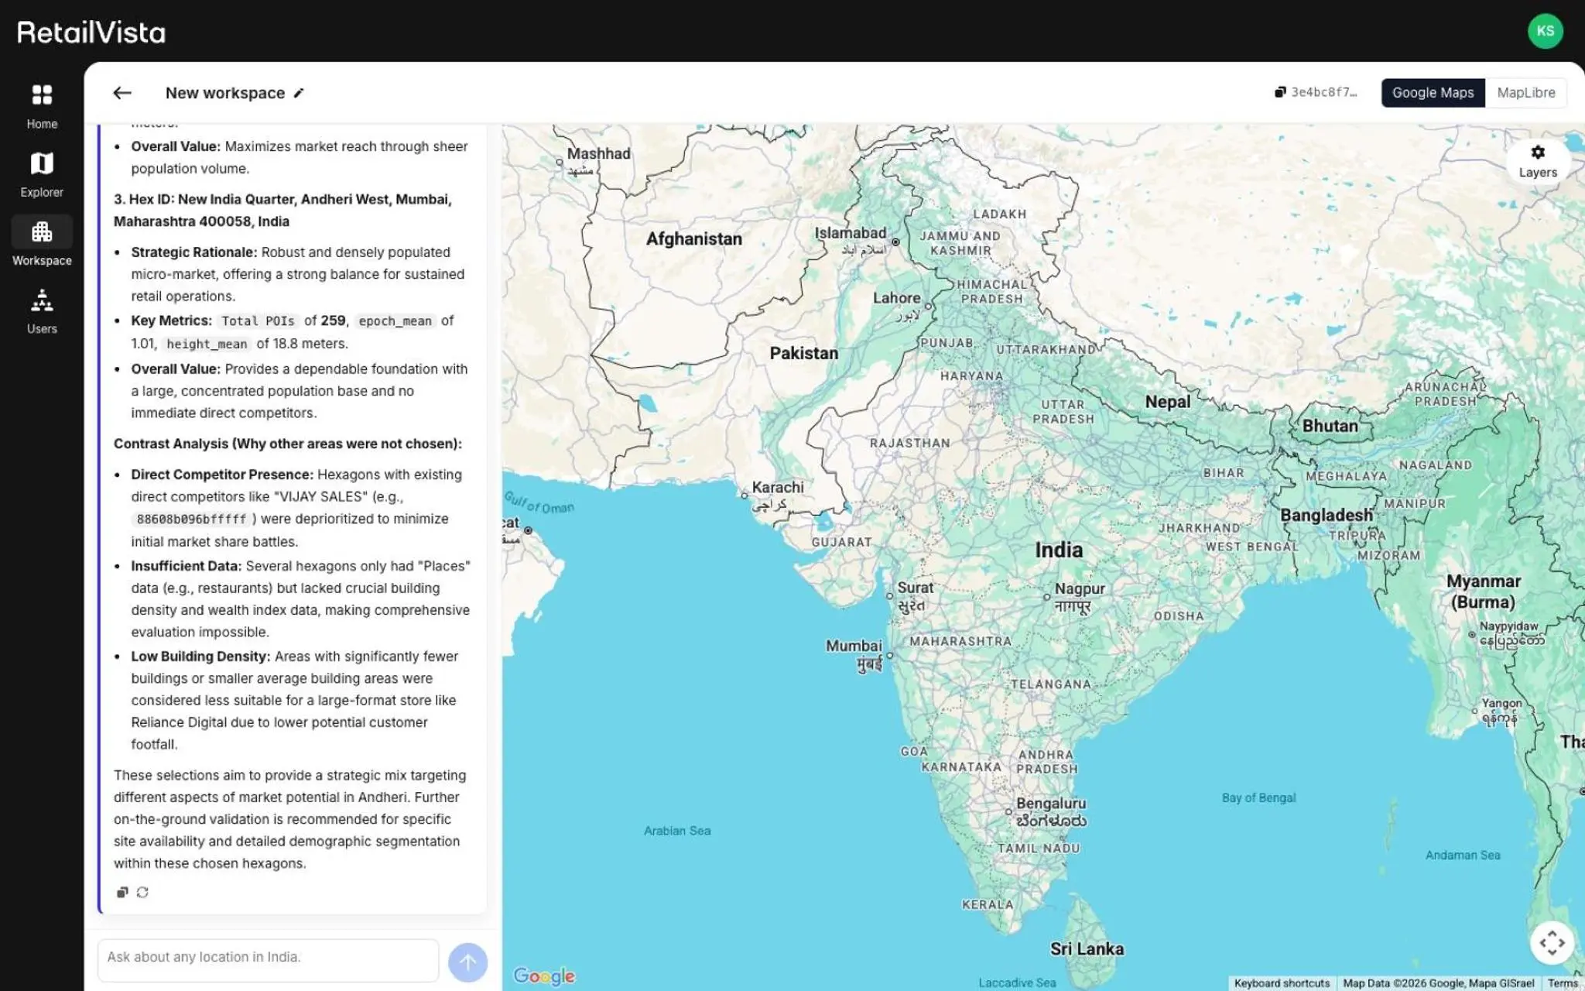
Task: Click the New workspace title
Action: point(224,93)
